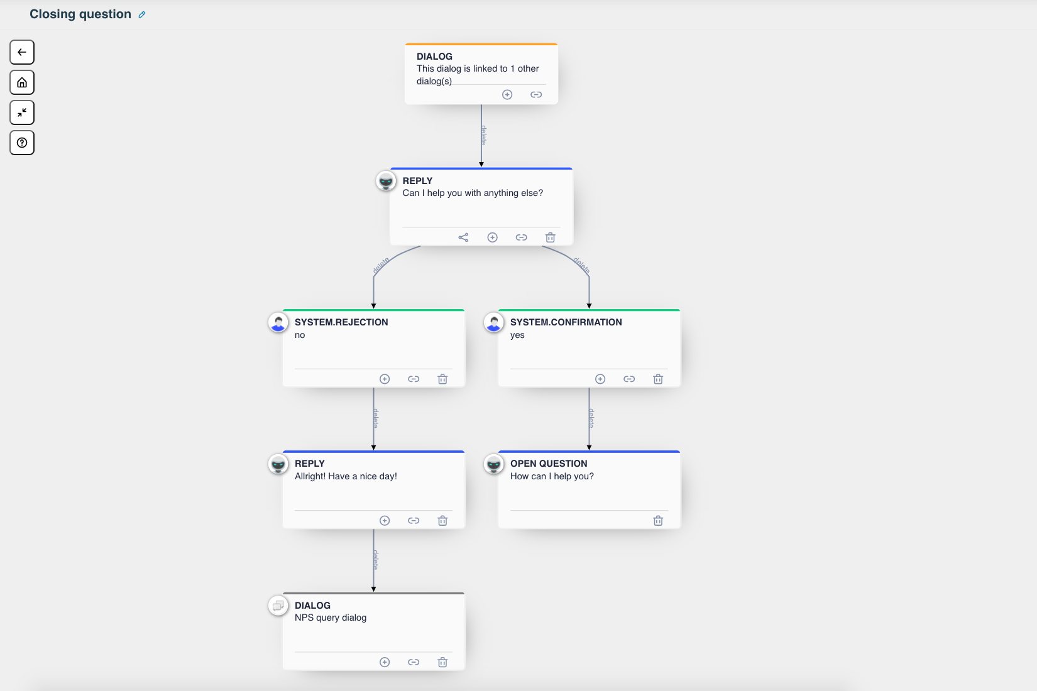Screen dimensions: 1037x691
Task: Click delete label above OPEN QUESTION
Action: (x=591, y=418)
